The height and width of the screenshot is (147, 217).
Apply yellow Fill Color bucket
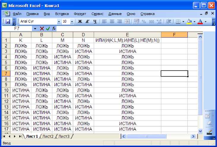point(189,21)
